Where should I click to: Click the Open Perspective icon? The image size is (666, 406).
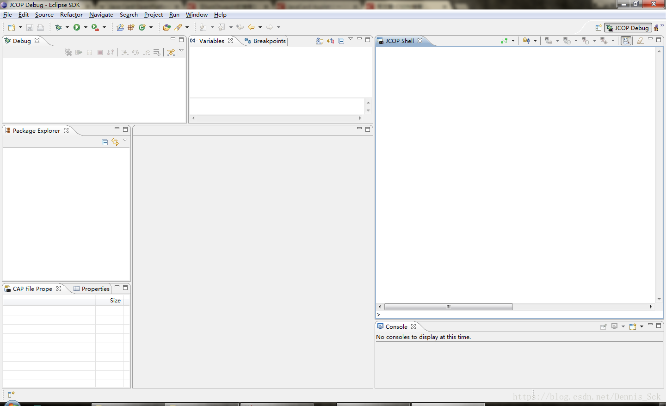(598, 28)
